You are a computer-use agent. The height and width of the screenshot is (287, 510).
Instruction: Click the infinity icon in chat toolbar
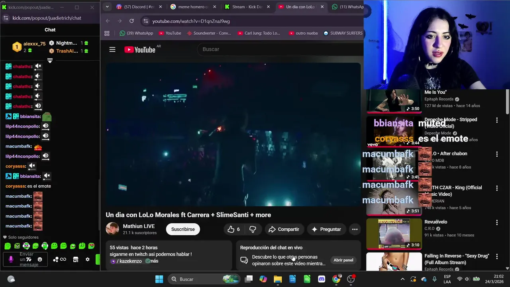(x=63, y=259)
